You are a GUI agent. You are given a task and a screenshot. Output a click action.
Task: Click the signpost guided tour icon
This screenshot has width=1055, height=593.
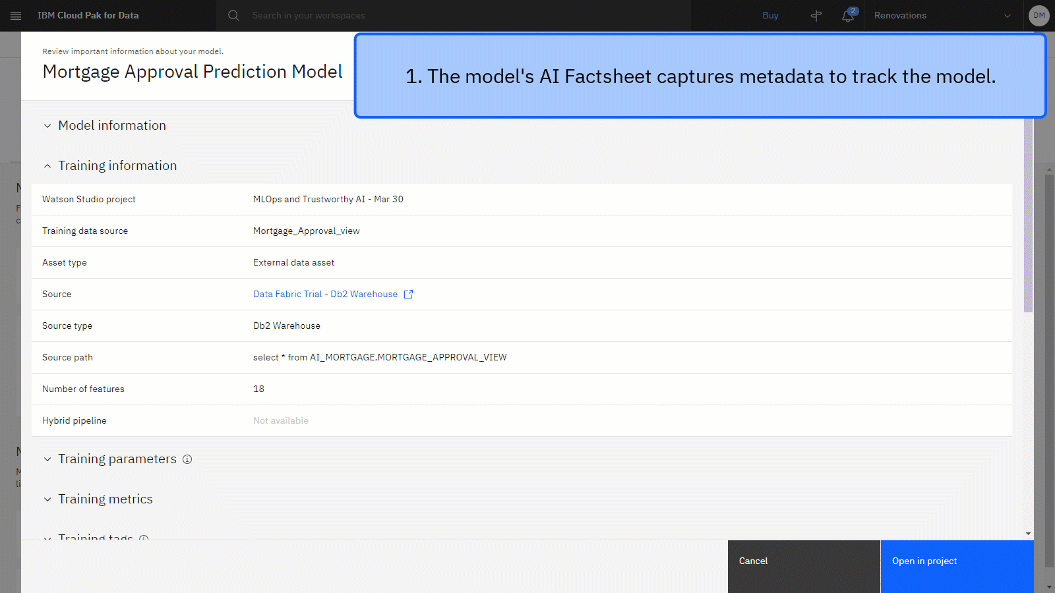[816, 16]
